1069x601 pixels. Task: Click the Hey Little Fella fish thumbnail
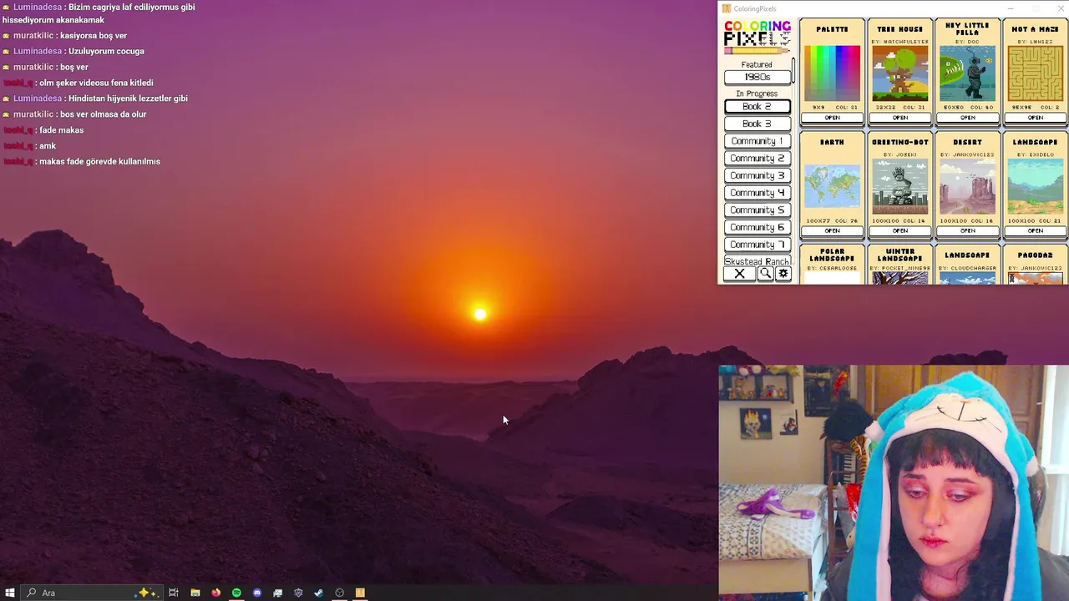point(967,73)
